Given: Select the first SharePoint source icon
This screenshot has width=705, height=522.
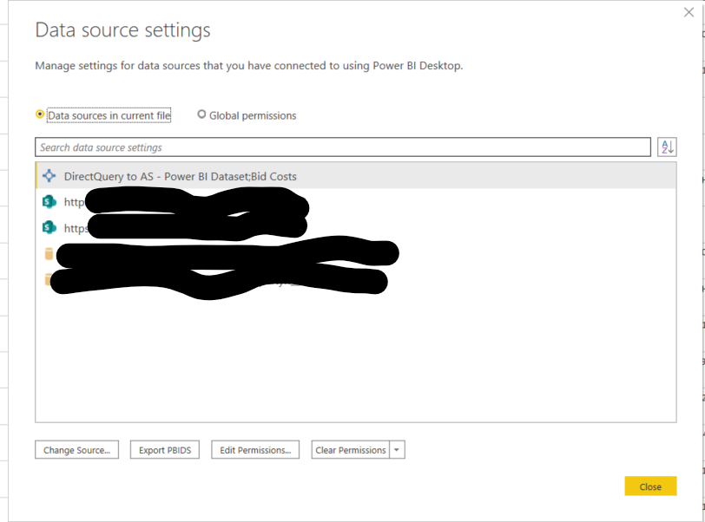Looking at the screenshot, I should tap(49, 202).
